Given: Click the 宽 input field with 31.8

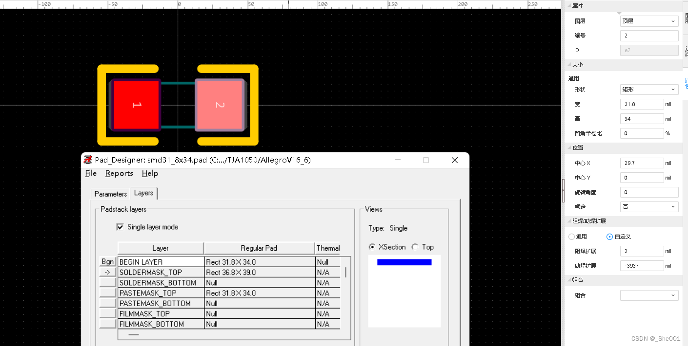Looking at the screenshot, I should pos(642,104).
